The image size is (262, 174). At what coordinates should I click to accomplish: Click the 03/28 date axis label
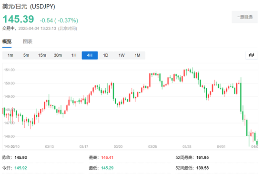(x=187, y=147)
